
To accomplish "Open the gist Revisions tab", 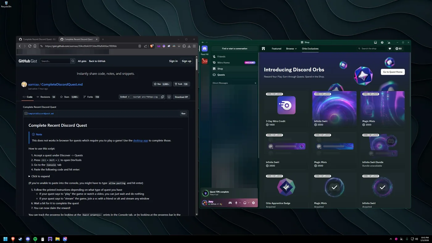I will [x=46, y=97].
